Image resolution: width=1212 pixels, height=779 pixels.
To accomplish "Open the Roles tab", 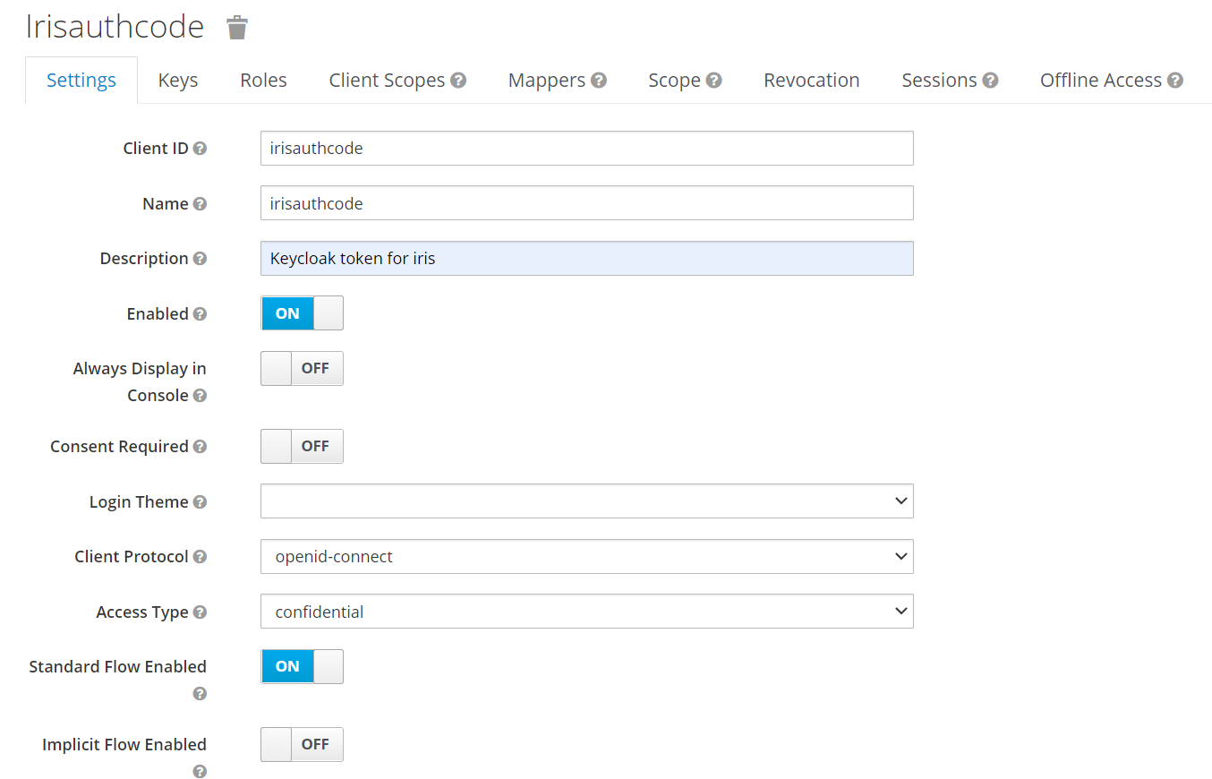I will tap(263, 81).
